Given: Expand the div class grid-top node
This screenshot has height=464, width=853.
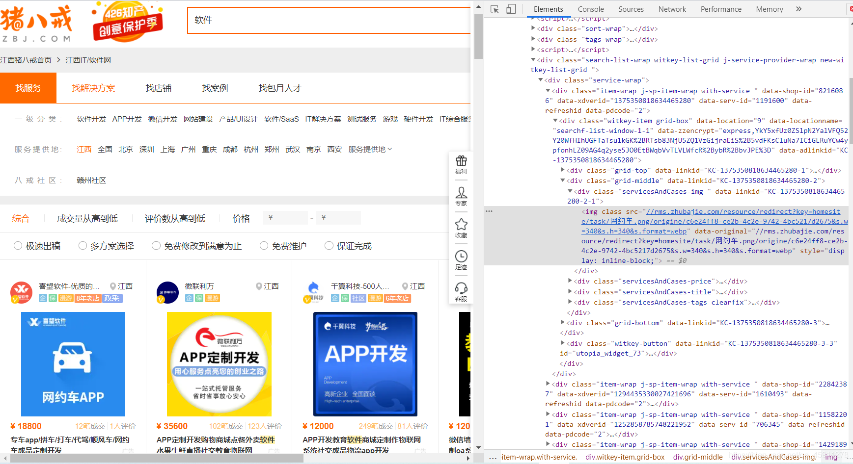Looking at the screenshot, I should point(563,170).
